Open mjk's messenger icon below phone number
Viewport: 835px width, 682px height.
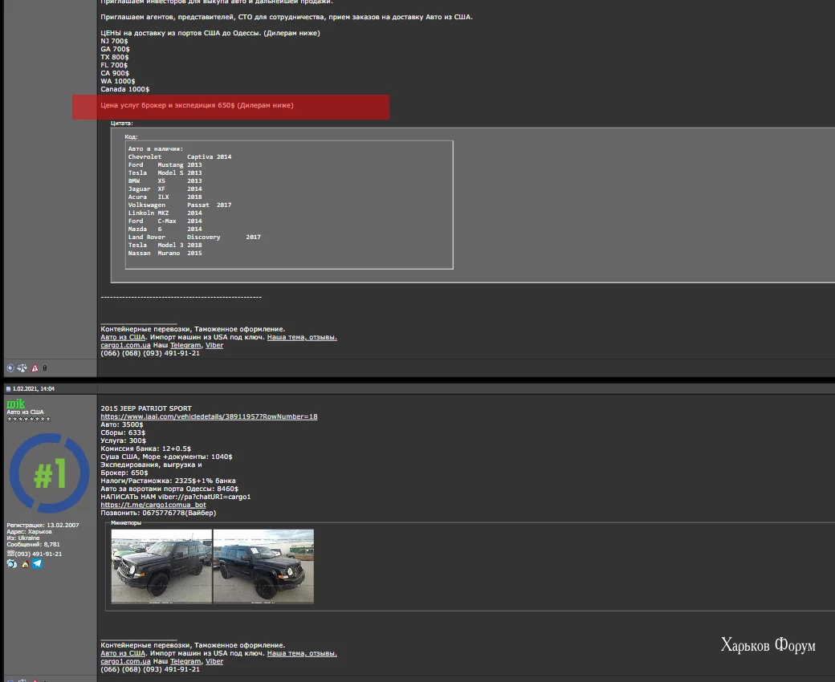[x=12, y=564]
